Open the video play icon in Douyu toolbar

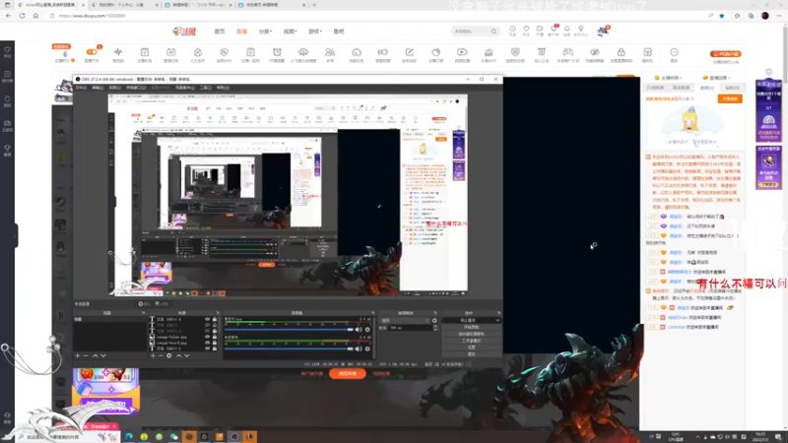[x=462, y=52]
